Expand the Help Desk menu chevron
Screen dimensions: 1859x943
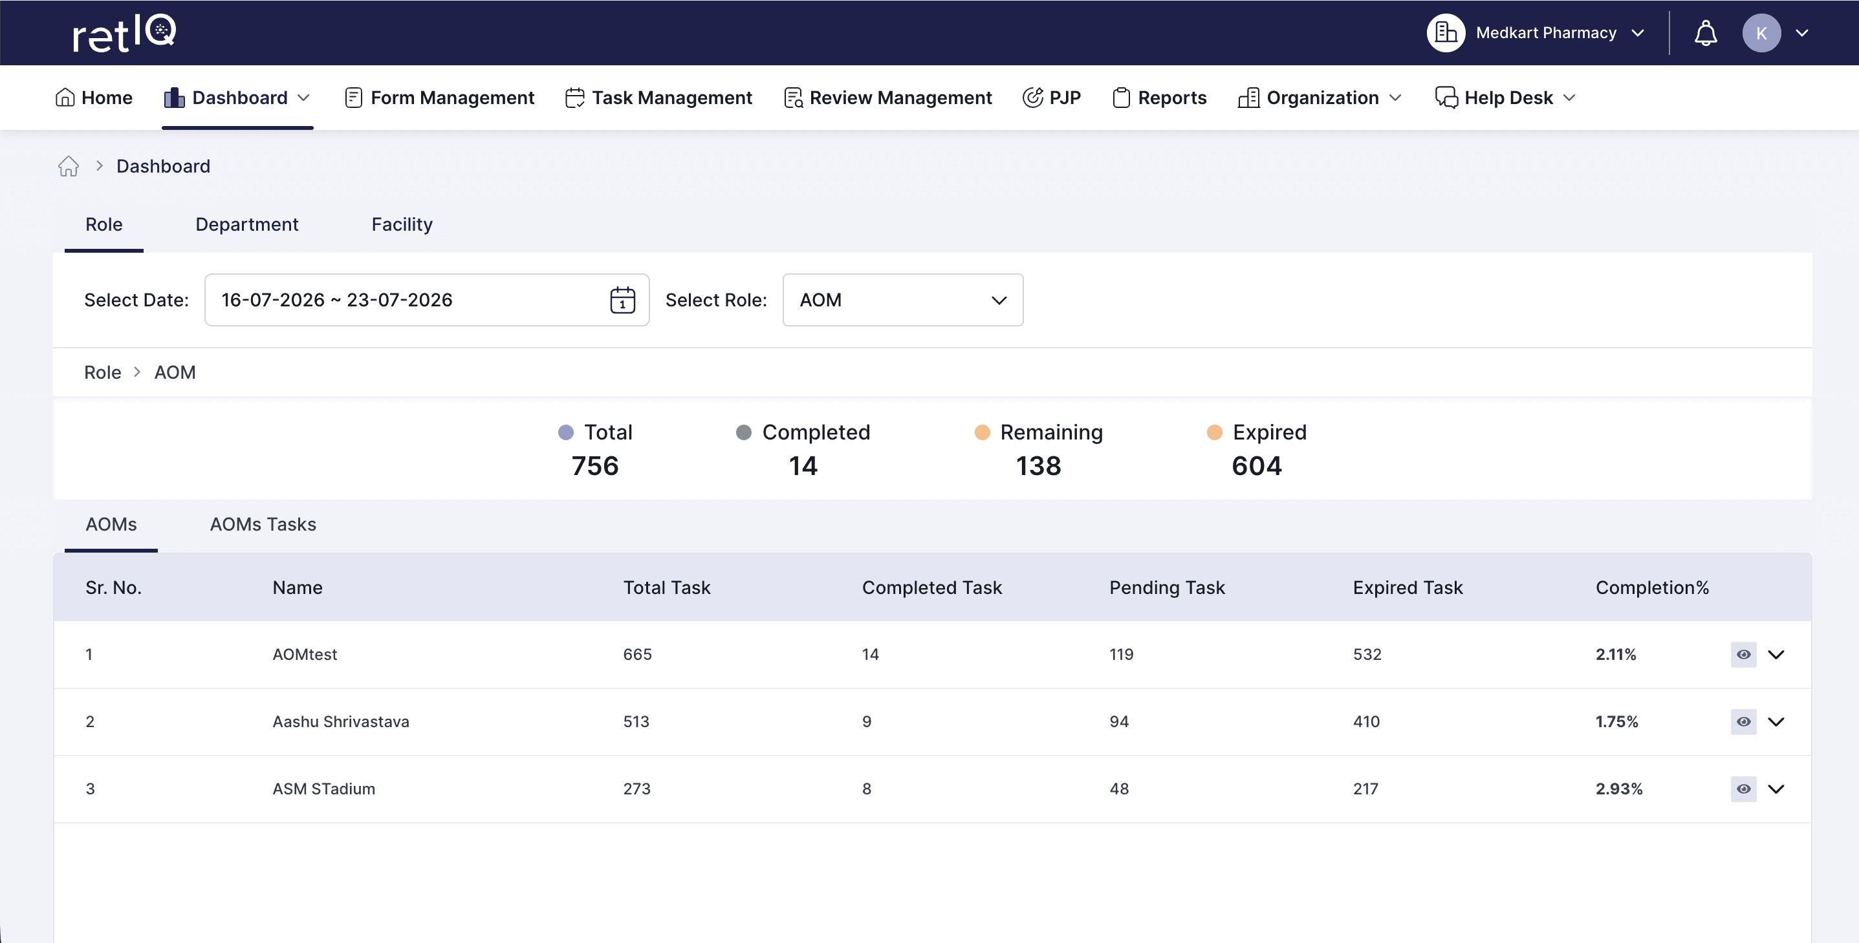[1569, 98]
